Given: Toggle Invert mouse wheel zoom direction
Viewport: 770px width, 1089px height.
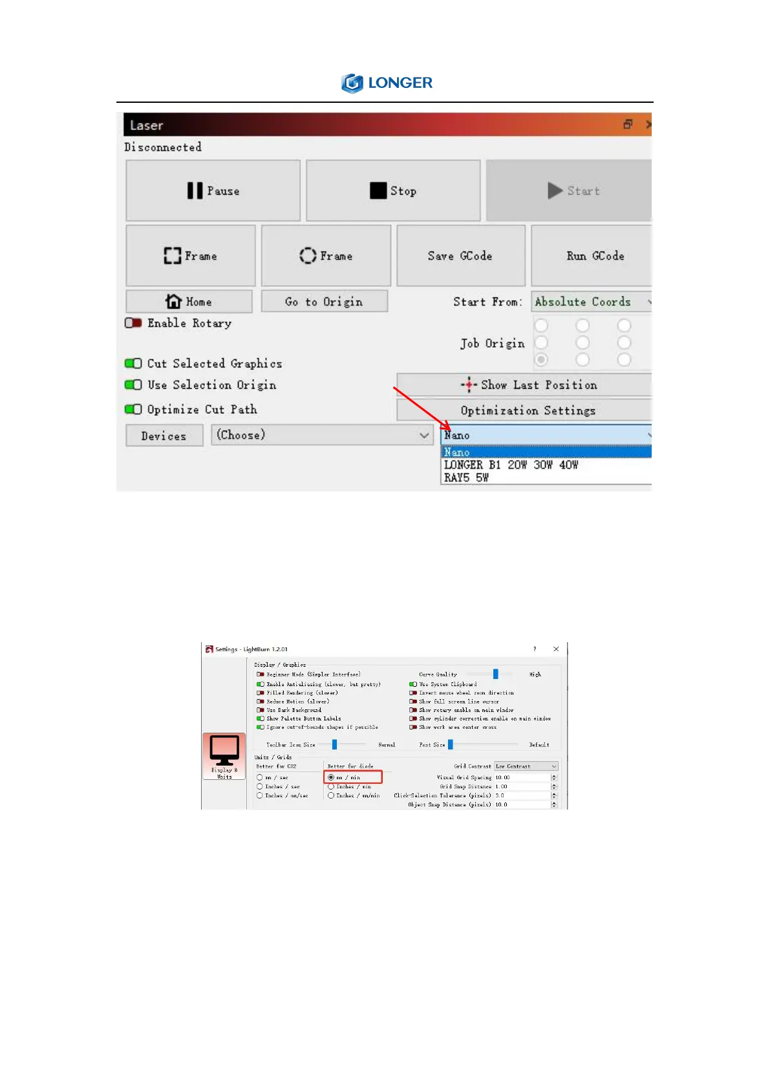Looking at the screenshot, I should pos(412,693).
